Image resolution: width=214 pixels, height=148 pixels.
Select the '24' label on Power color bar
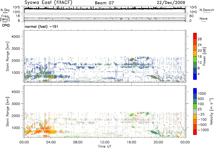click(x=200, y=45)
